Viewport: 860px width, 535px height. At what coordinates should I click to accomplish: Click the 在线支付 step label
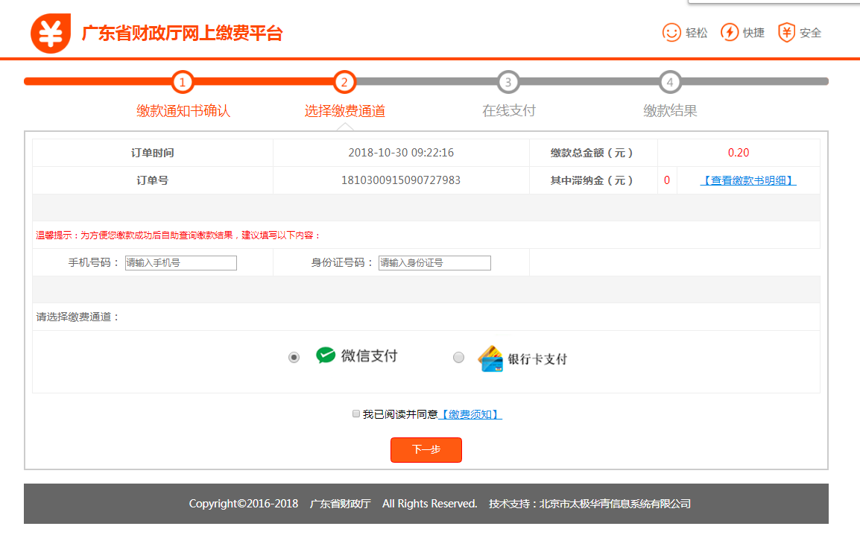[x=510, y=110]
